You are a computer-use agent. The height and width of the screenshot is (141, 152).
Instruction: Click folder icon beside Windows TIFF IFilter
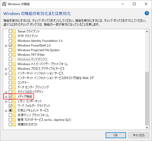[14, 55]
